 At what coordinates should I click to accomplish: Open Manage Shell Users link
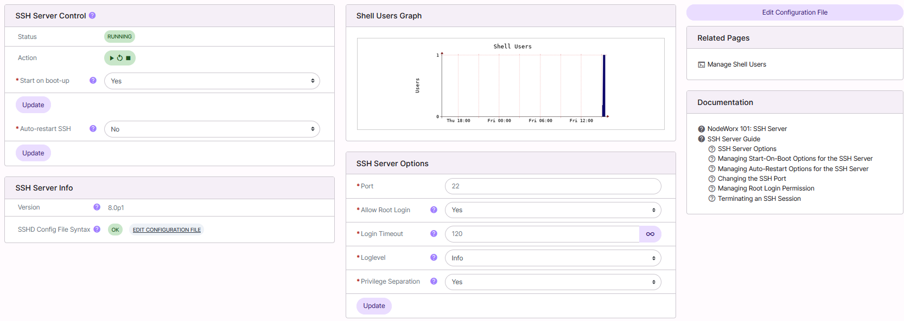click(736, 64)
